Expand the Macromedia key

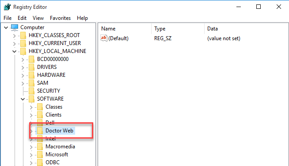(x=31, y=147)
